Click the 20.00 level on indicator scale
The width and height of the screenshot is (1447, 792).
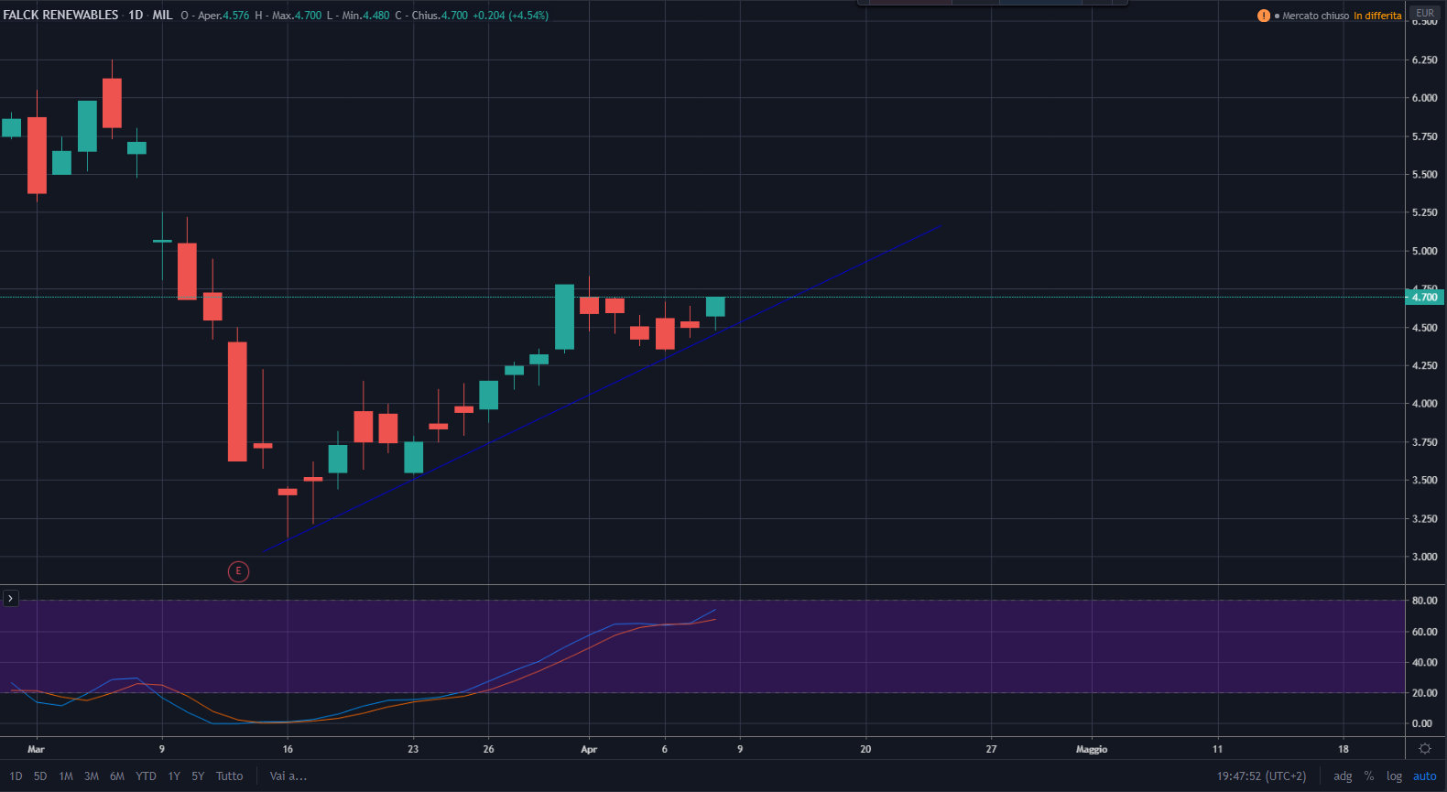click(1424, 693)
